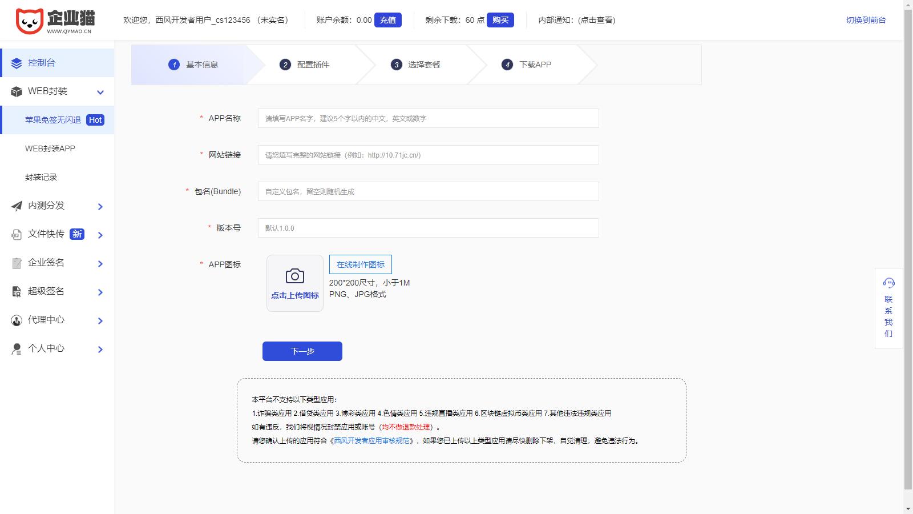Select the 代理中心 agent icon

coord(16,320)
